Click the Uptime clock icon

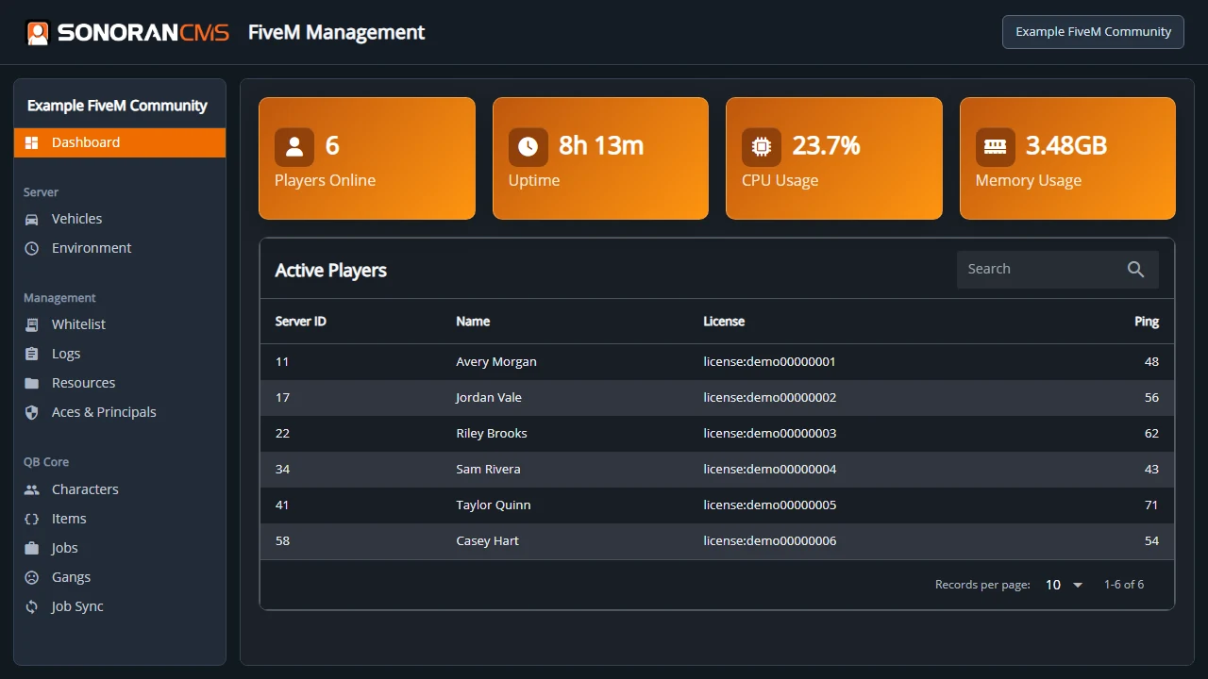click(x=528, y=147)
